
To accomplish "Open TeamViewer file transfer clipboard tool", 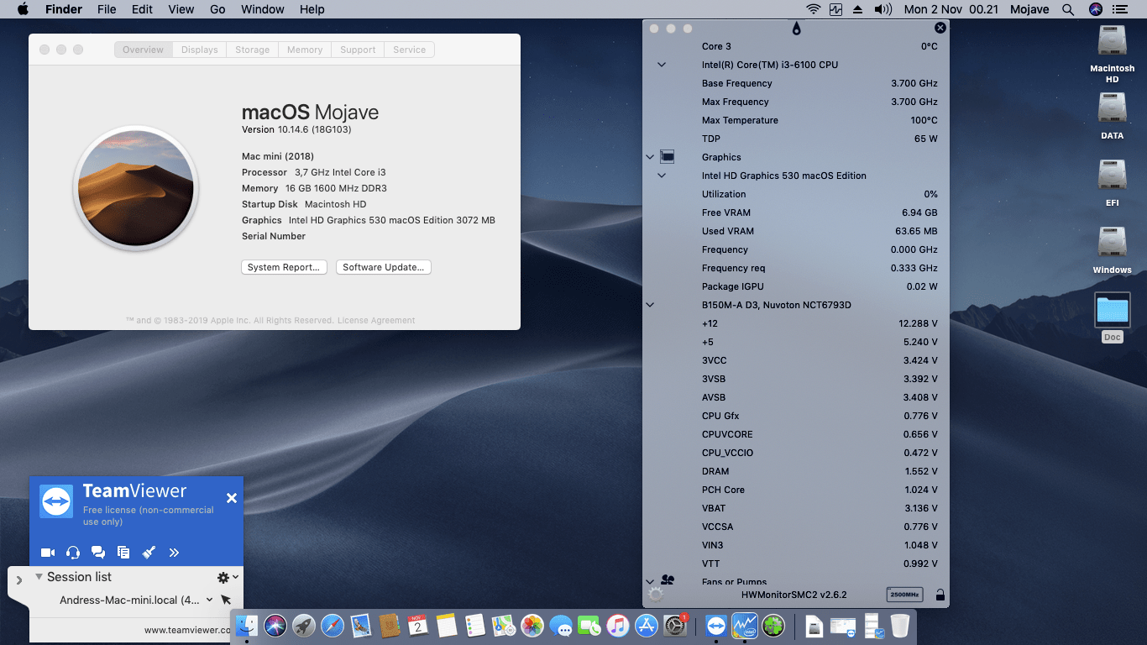I will point(123,552).
